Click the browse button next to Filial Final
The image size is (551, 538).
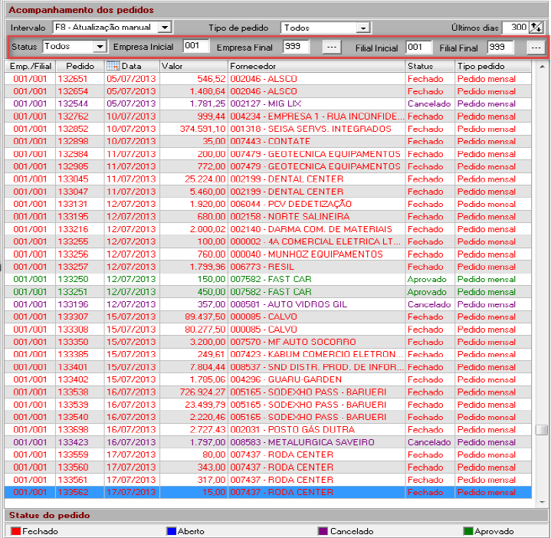pyautogui.click(x=536, y=48)
